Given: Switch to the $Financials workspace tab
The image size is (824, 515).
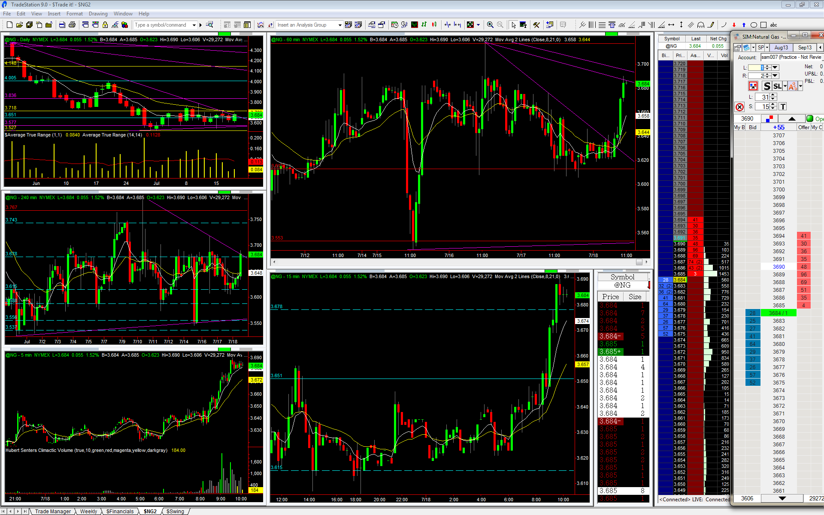Looking at the screenshot, I should click(x=120, y=511).
